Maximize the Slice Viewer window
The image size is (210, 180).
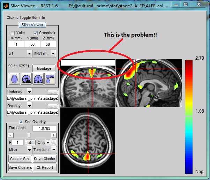pyautogui.click(x=186, y=5)
